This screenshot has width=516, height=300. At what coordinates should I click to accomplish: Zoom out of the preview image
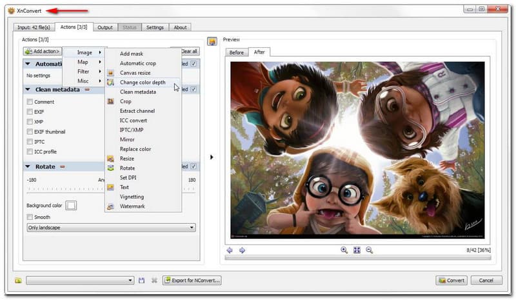tap(369, 250)
